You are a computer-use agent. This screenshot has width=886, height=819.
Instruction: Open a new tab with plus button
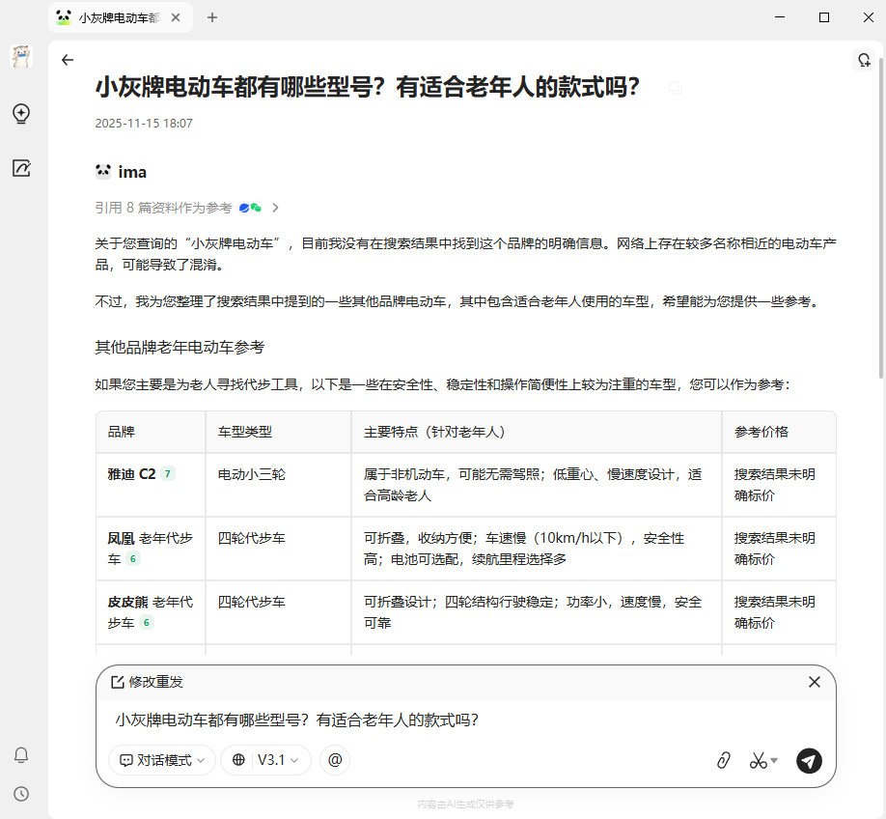tap(212, 17)
